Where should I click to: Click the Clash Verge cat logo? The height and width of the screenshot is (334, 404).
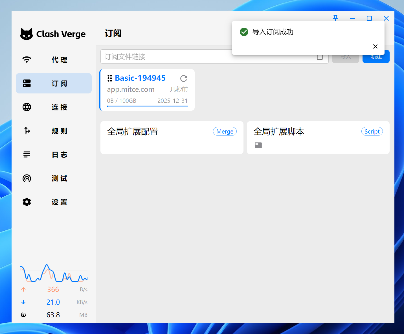click(27, 34)
